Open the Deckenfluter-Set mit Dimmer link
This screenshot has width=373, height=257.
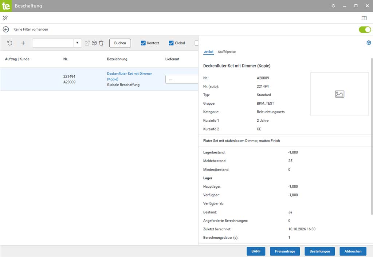point(129,77)
